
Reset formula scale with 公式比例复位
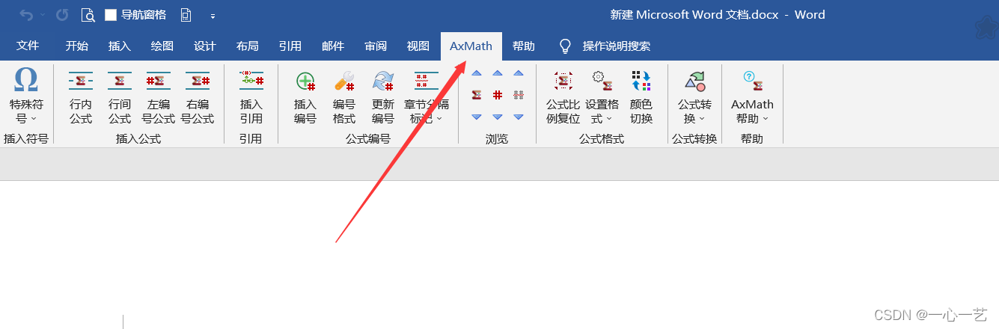(x=563, y=96)
